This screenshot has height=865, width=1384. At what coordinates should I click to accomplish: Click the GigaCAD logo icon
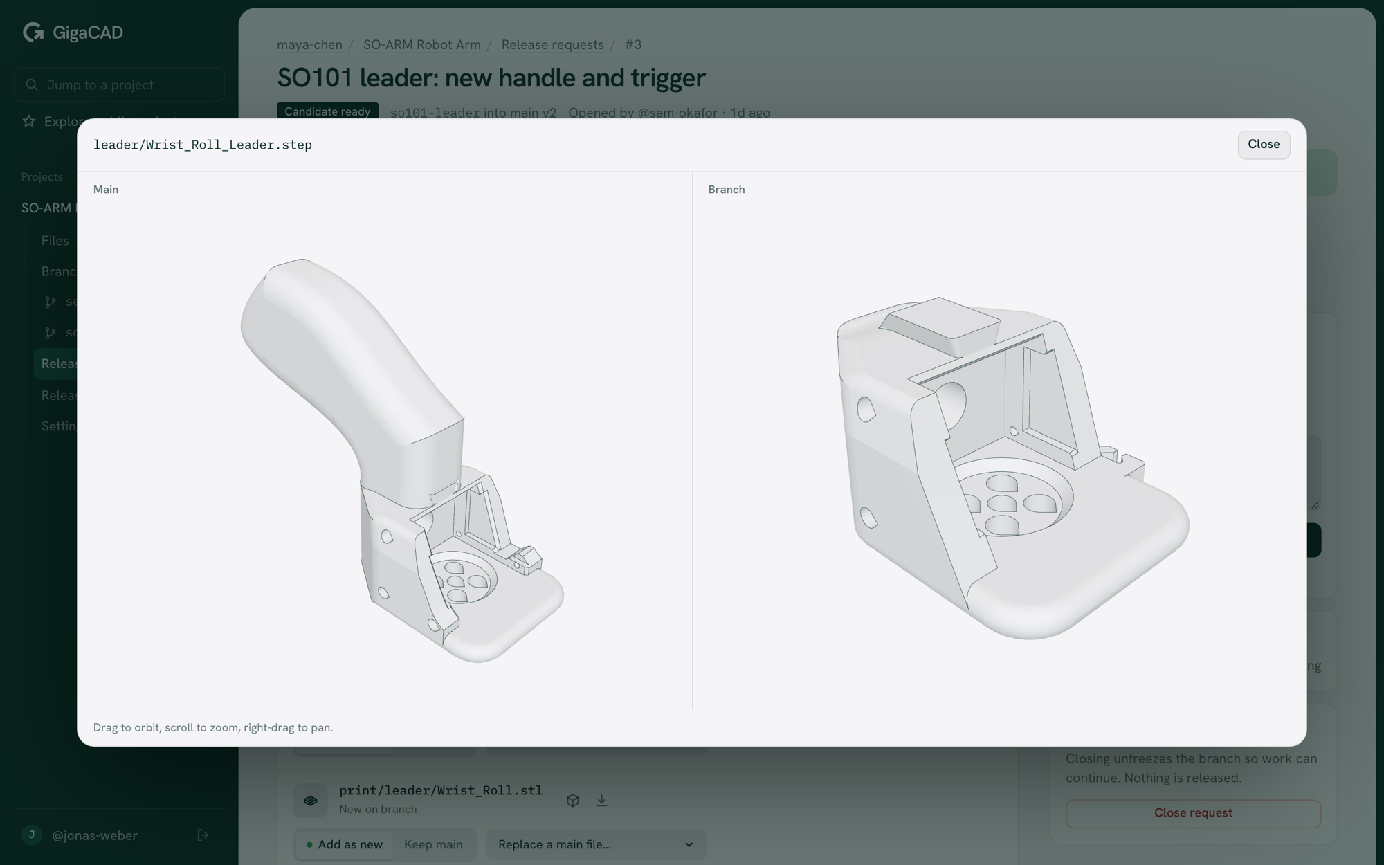pyautogui.click(x=33, y=32)
